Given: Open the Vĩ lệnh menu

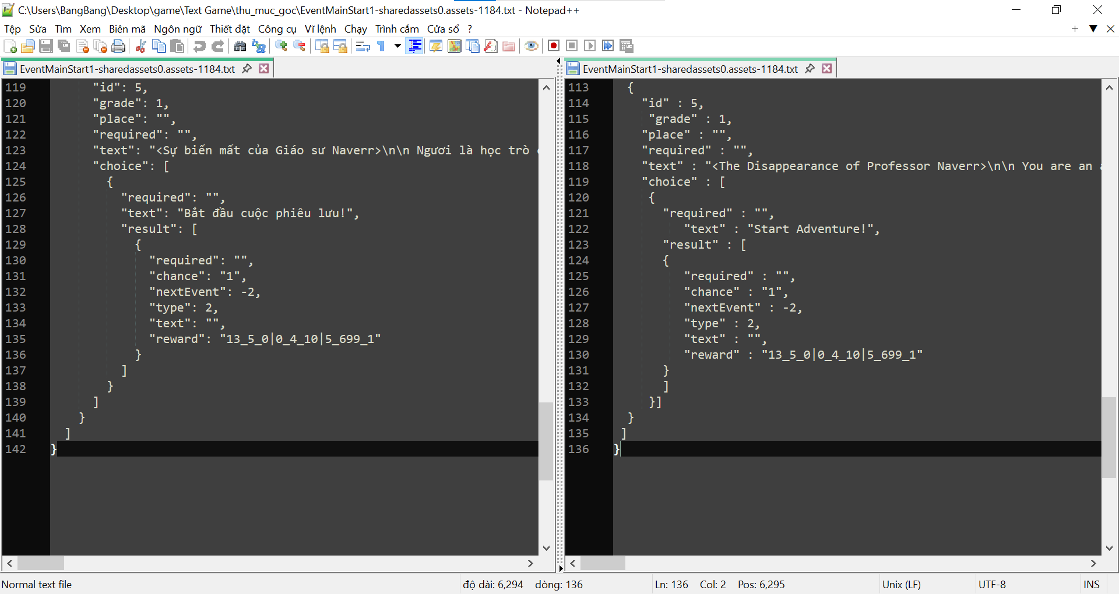Looking at the screenshot, I should [321, 29].
